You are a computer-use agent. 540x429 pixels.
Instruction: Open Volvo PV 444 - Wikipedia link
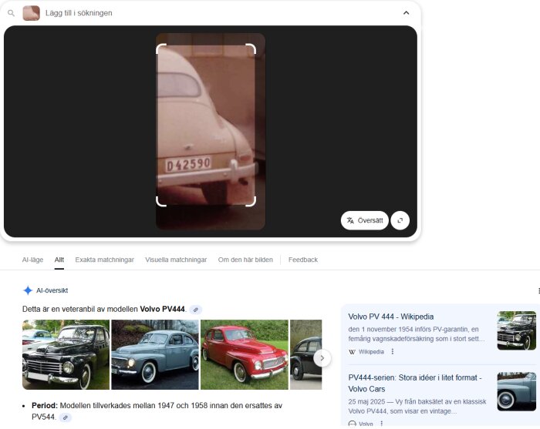[391, 317]
